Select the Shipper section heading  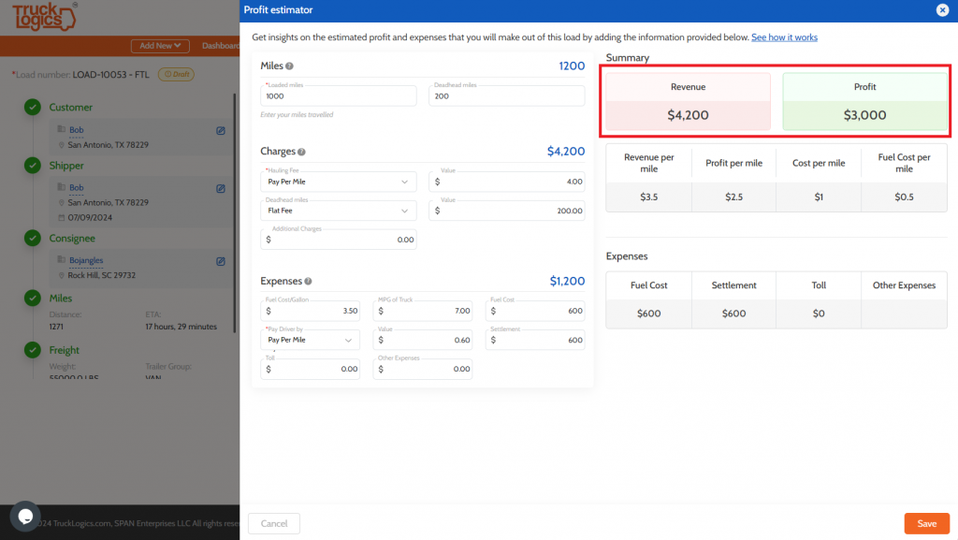pos(66,166)
